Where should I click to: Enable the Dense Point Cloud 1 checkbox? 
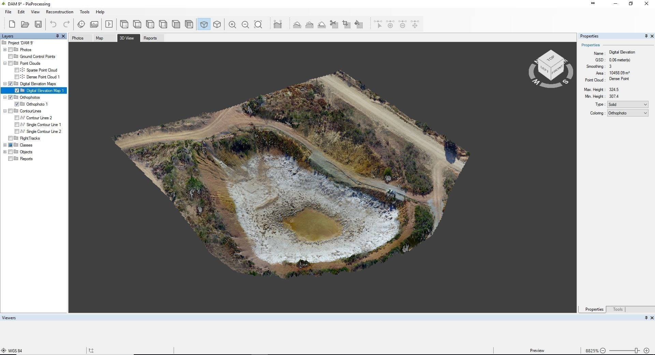[x=17, y=77]
